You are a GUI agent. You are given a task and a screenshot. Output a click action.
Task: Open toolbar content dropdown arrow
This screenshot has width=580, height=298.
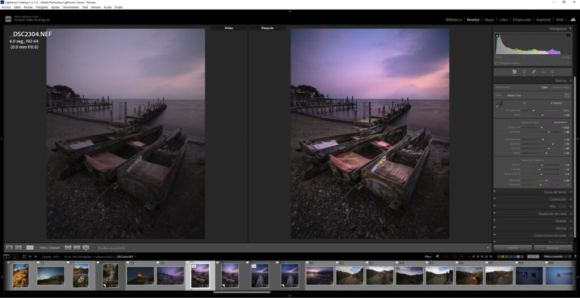[x=488, y=248]
